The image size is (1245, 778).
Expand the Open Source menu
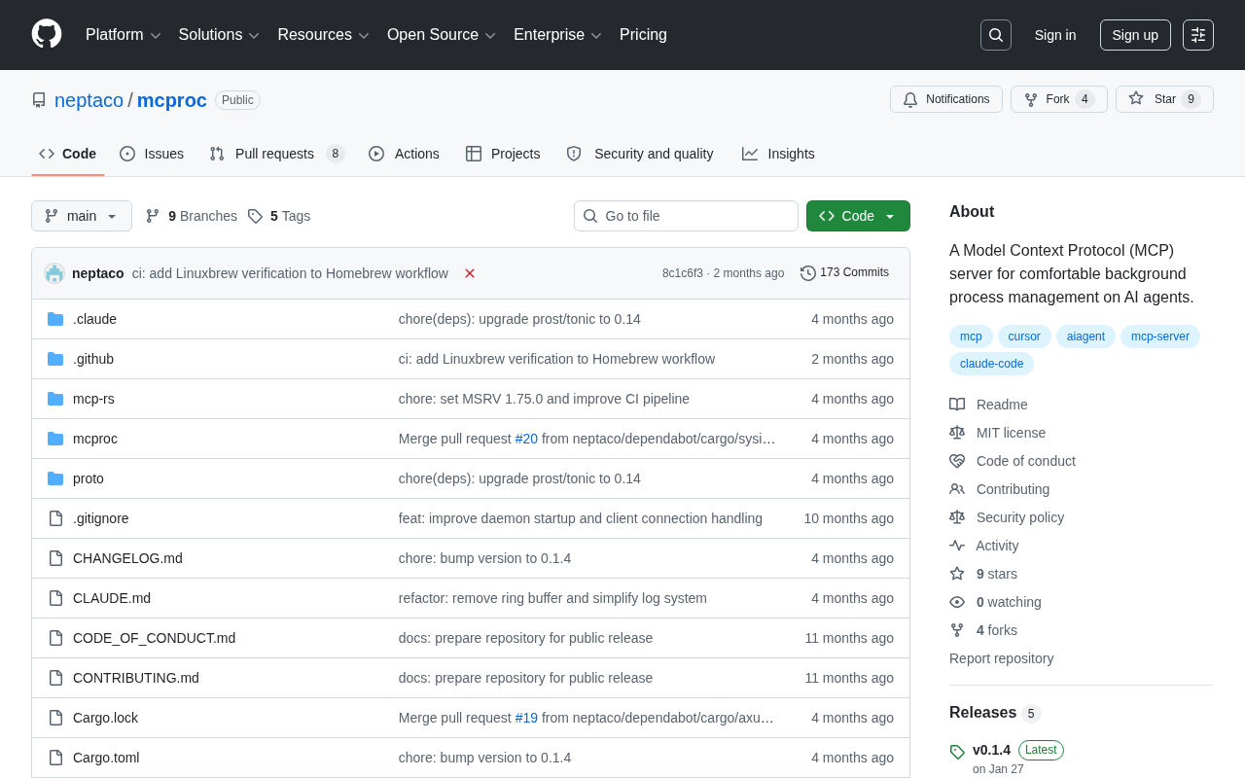[x=442, y=35]
